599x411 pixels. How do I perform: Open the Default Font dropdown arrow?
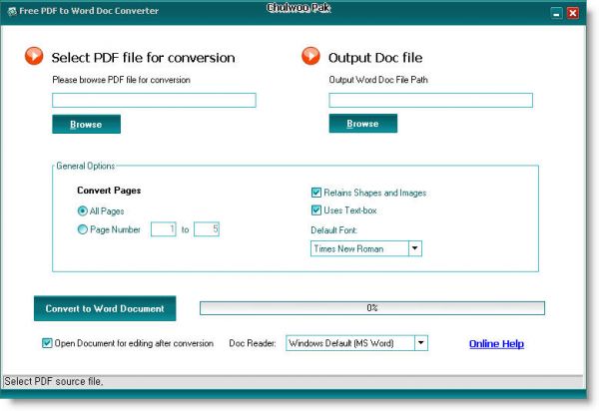(x=415, y=248)
